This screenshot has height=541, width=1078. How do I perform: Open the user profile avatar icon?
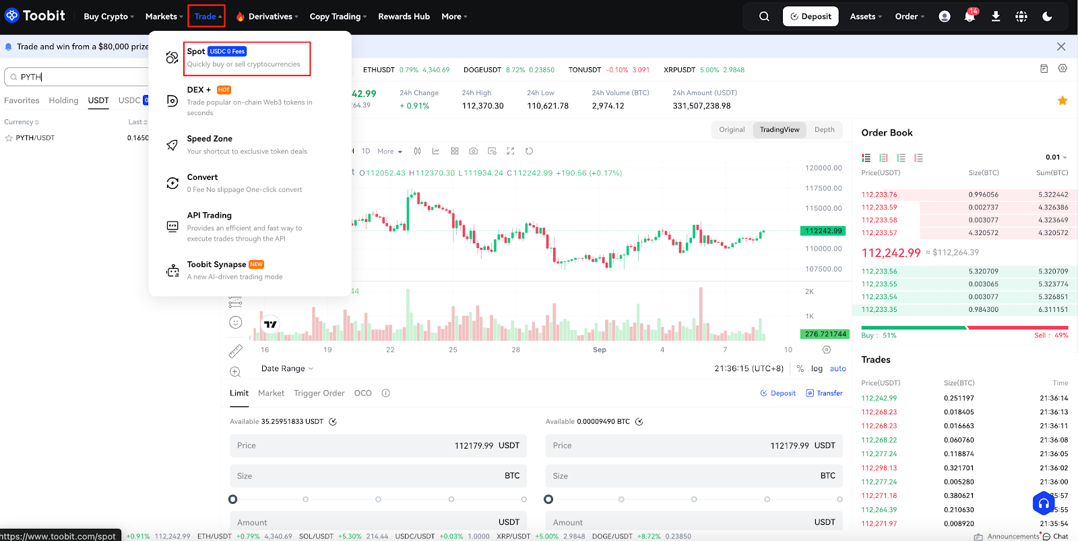tap(945, 16)
